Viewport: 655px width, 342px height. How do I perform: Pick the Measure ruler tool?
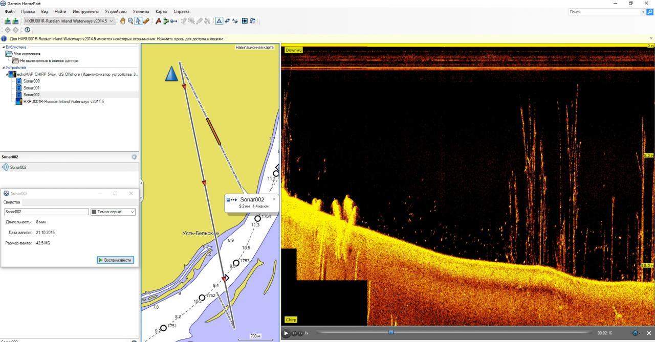(x=146, y=21)
